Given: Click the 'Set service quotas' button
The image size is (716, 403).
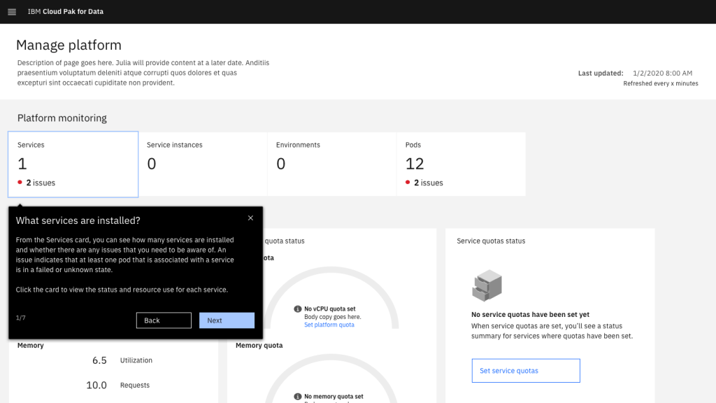Looking at the screenshot, I should pyautogui.click(x=525, y=371).
